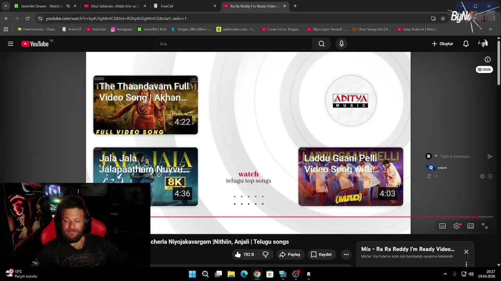The image size is (501, 281).
Task: Open OBS Studio from taskbar
Action: click(296, 274)
